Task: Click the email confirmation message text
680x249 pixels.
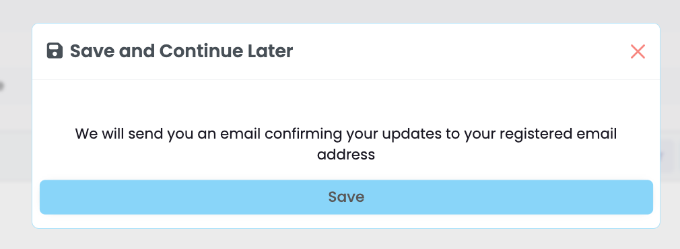Action: tap(346, 143)
